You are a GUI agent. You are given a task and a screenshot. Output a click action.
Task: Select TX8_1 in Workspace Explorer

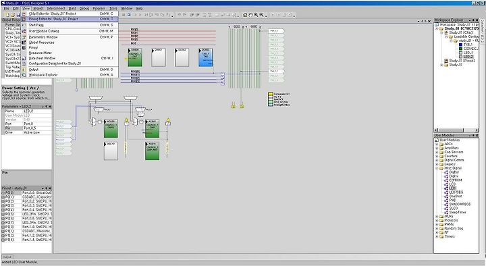(x=468, y=45)
